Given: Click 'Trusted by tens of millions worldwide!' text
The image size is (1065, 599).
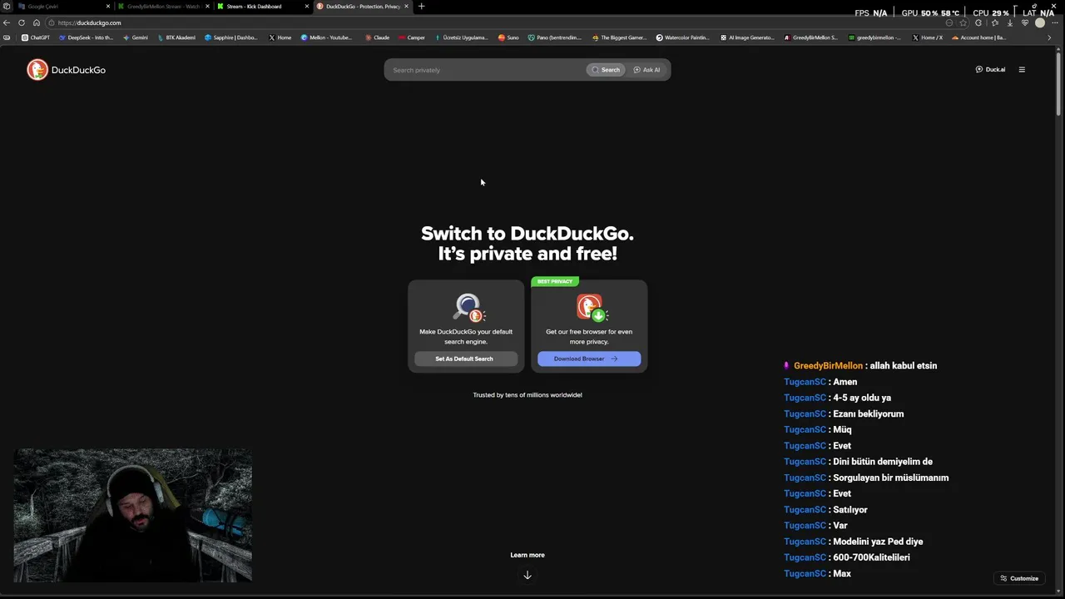Looking at the screenshot, I should click(x=528, y=395).
